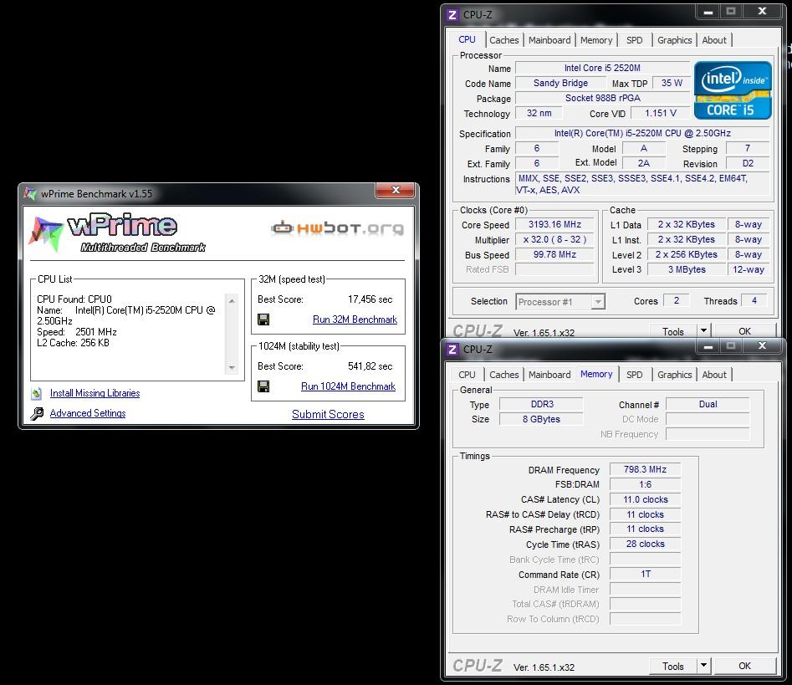Click the Channel # Dual value
This screenshot has height=685, width=792.
(708, 404)
